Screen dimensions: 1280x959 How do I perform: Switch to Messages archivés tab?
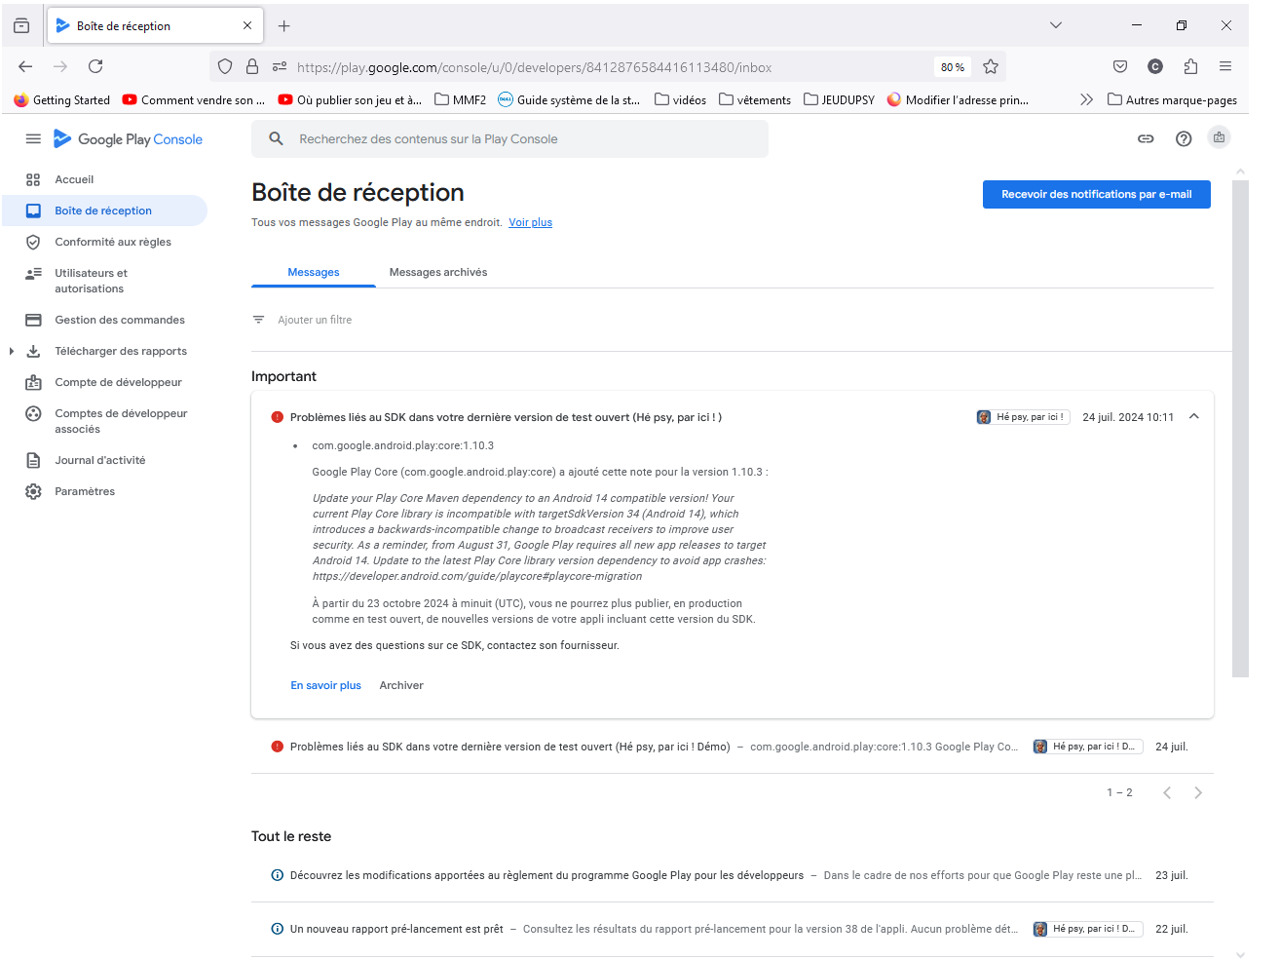tap(437, 272)
